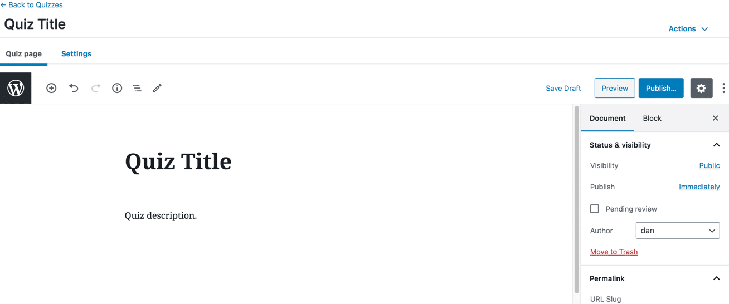
Task: Open the Author dropdown showing dan
Action: click(677, 231)
